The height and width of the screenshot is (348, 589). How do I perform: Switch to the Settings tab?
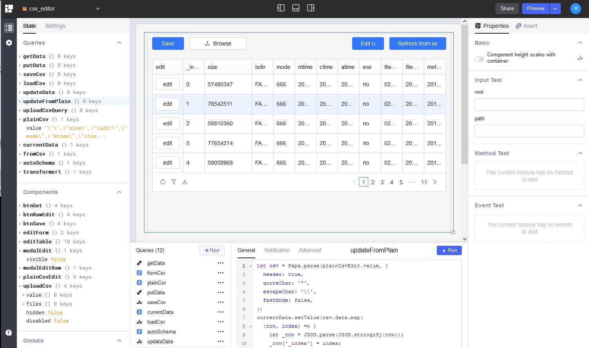pyautogui.click(x=55, y=26)
